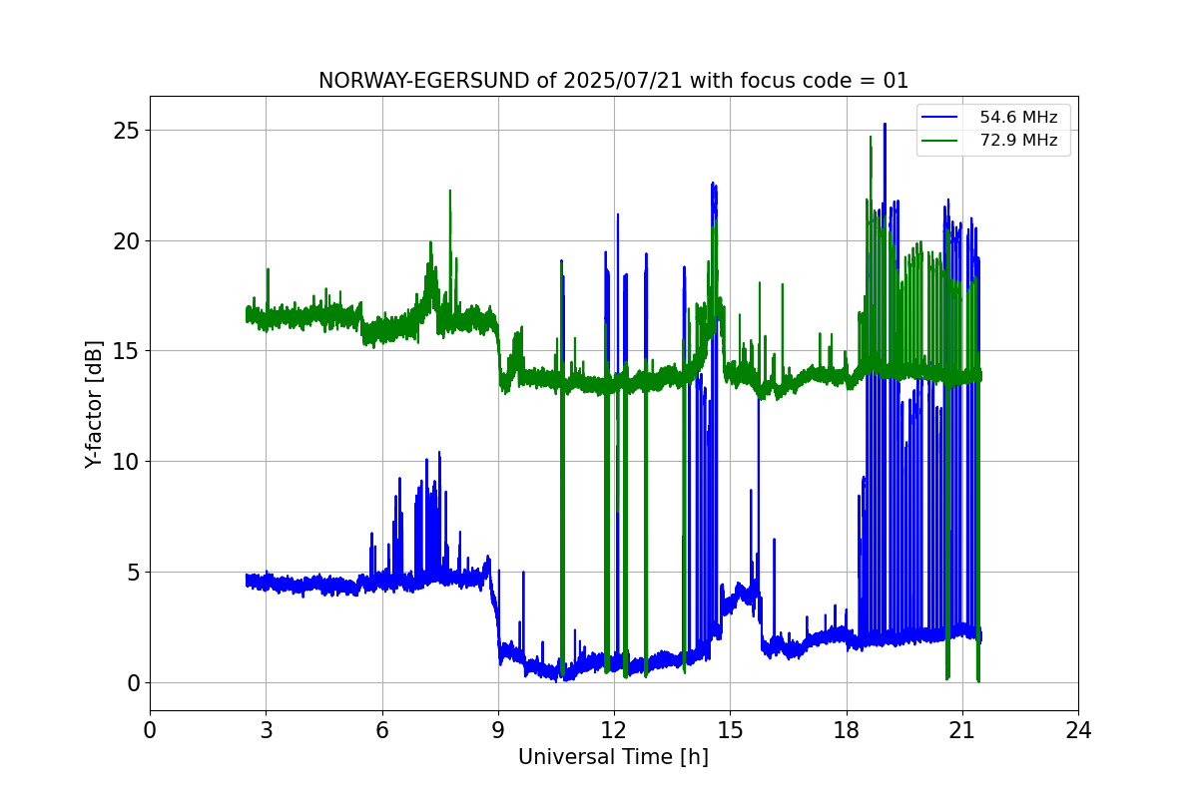Click x-axis tick label 0

(150, 729)
